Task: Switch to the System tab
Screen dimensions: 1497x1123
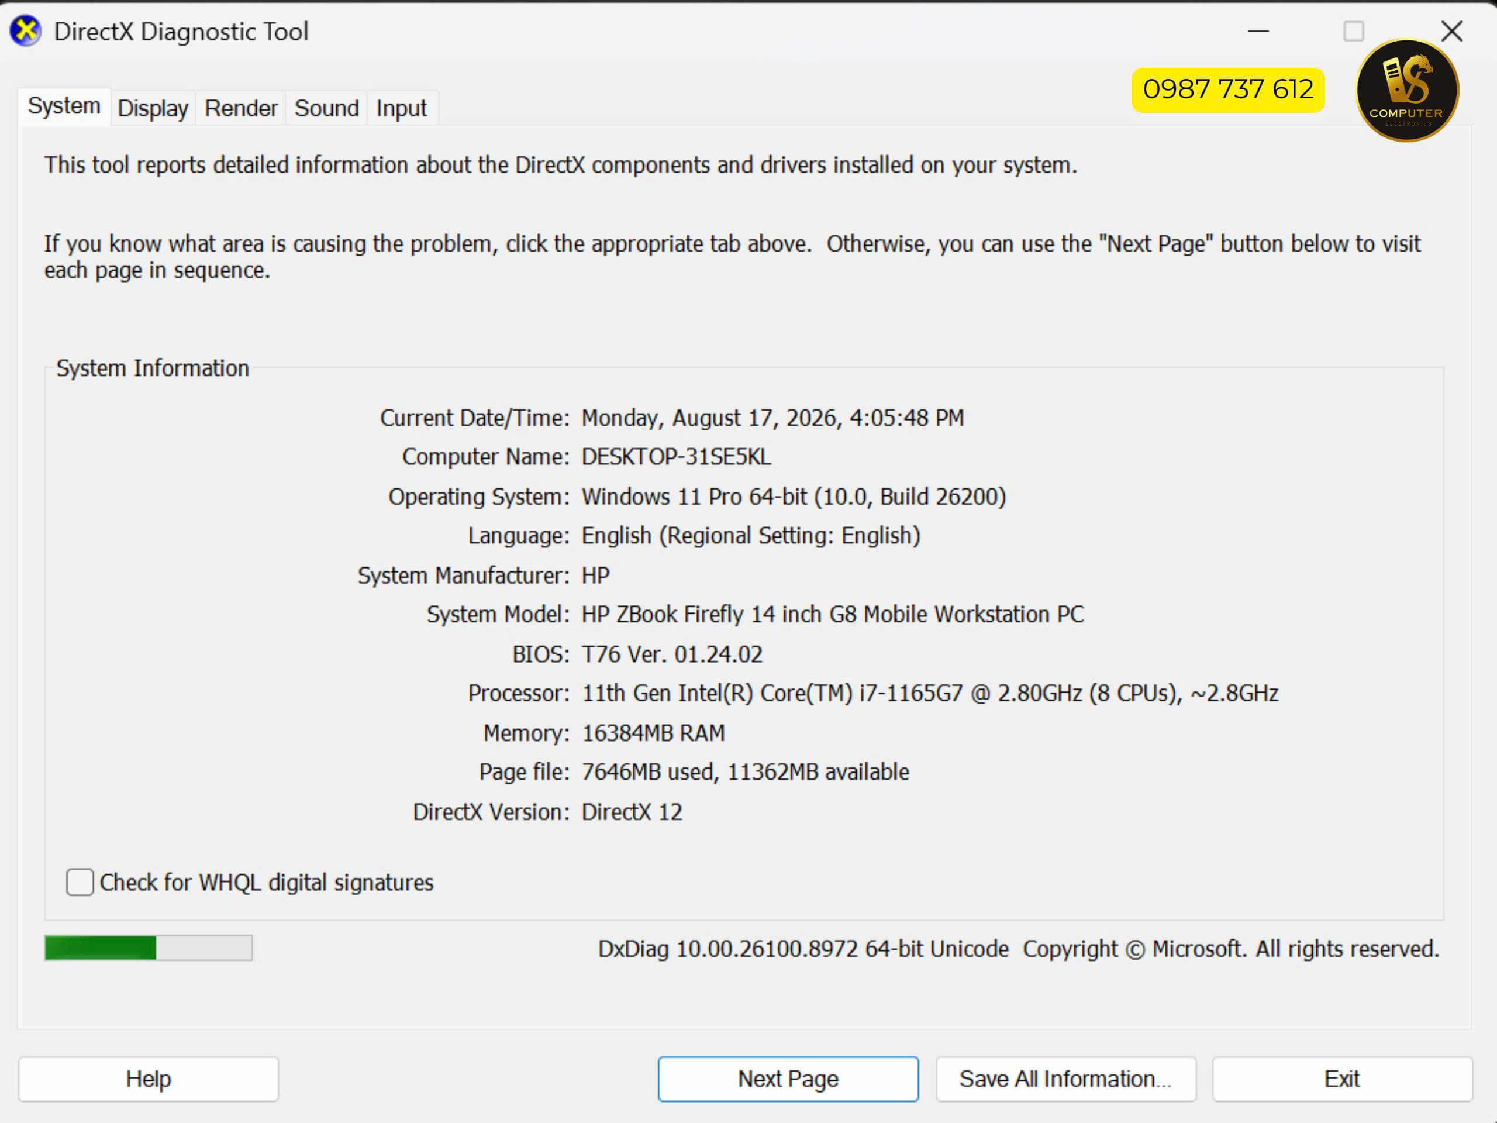Action: (x=64, y=106)
